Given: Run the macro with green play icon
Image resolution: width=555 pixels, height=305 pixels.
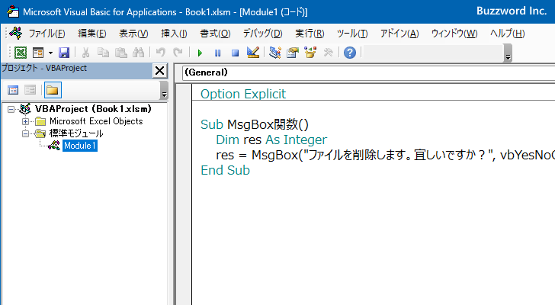Looking at the screenshot, I should coord(200,53).
